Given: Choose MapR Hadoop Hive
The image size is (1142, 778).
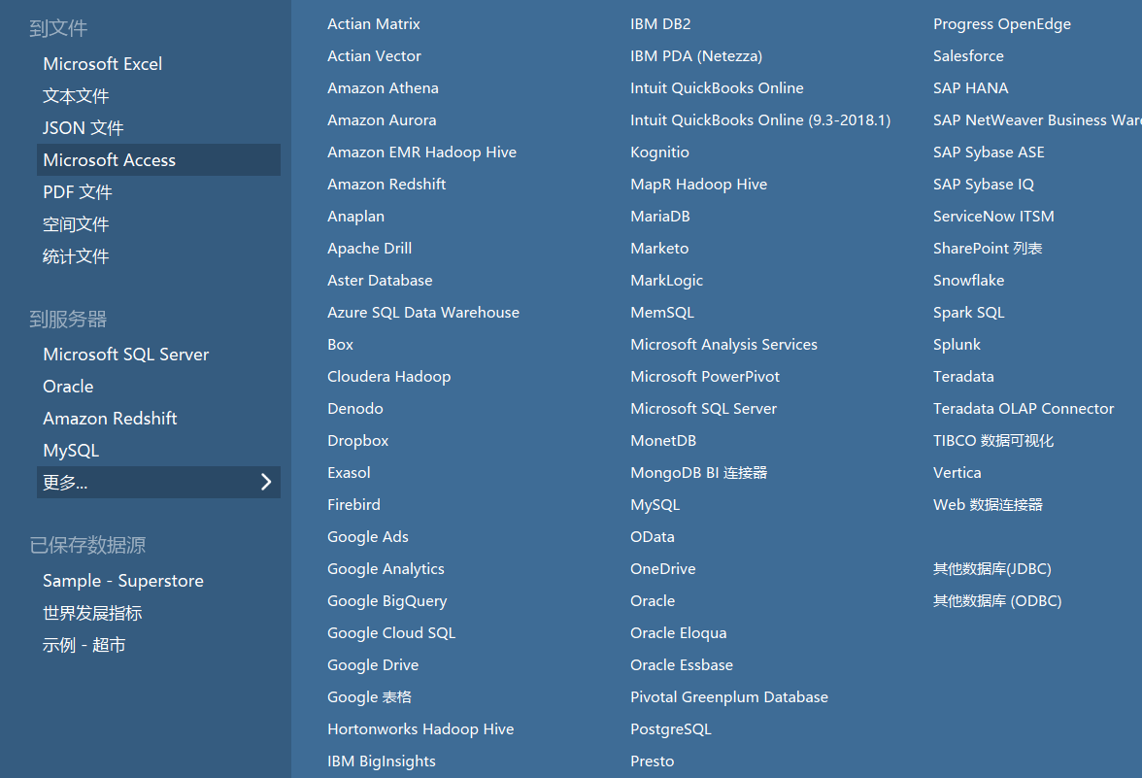Looking at the screenshot, I should tap(698, 185).
